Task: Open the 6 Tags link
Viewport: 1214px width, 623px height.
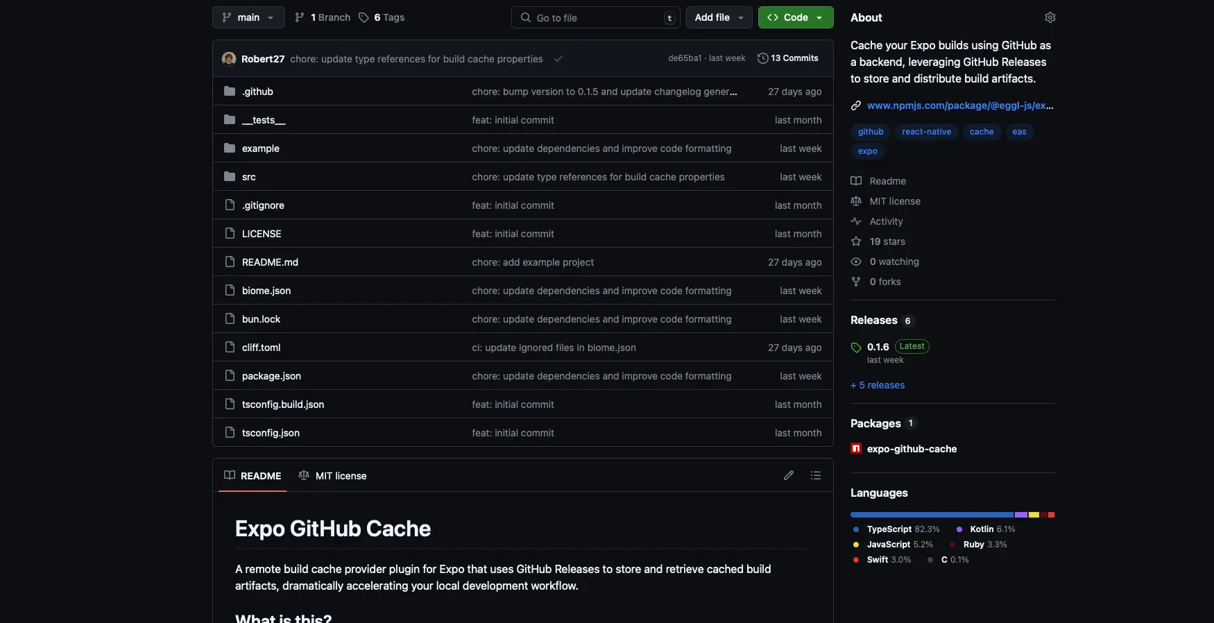Action: coord(382,17)
